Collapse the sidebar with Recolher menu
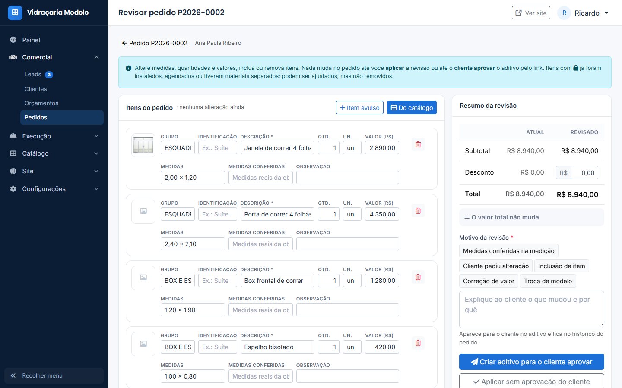Image resolution: width=622 pixels, height=388 pixels. coord(54,375)
